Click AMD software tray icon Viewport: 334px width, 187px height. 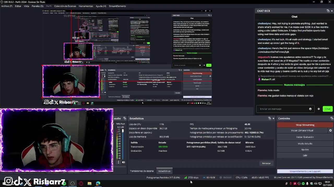295,184
